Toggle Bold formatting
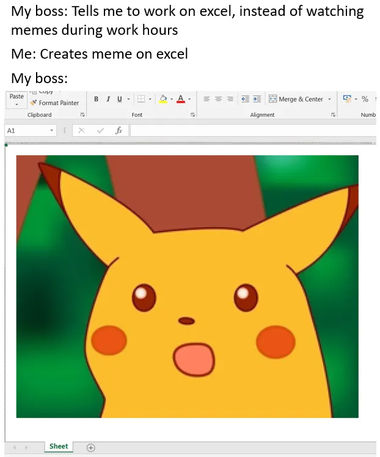 coord(96,99)
